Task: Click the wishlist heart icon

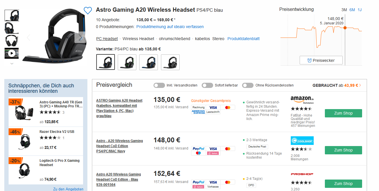Action: tap(88, 11)
